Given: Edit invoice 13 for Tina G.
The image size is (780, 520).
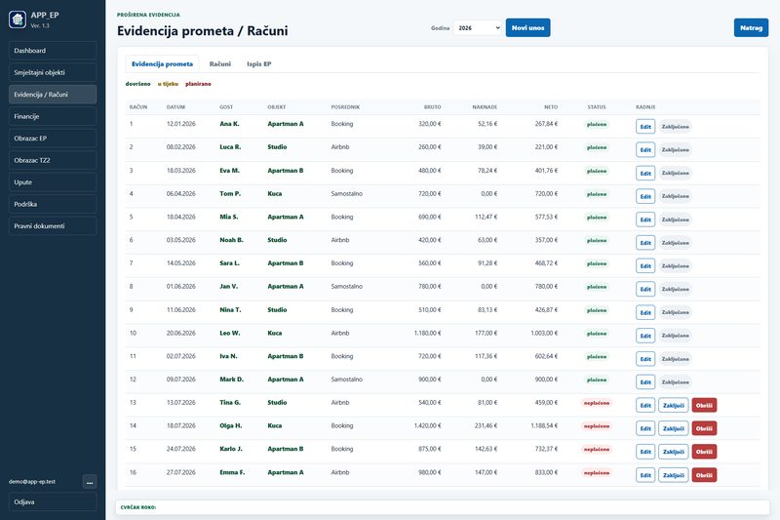Looking at the screenshot, I should [645, 405].
